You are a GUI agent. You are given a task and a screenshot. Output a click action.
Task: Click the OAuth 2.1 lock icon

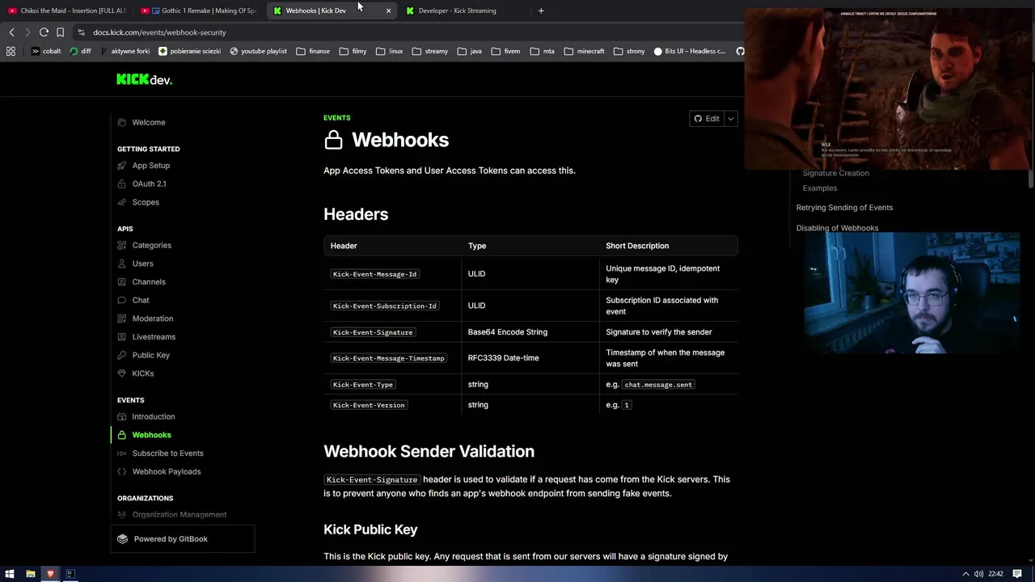point(122,184)
